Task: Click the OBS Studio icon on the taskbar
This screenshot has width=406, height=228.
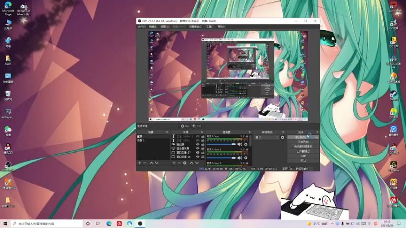Action: tap(140, 223)
